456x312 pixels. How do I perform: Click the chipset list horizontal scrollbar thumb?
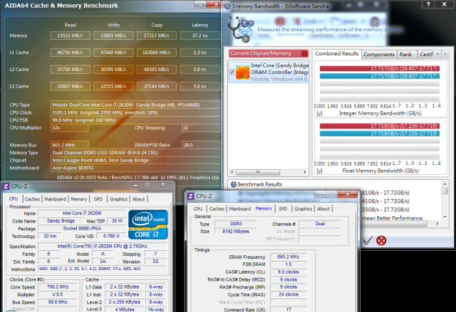tap(258, 172)
